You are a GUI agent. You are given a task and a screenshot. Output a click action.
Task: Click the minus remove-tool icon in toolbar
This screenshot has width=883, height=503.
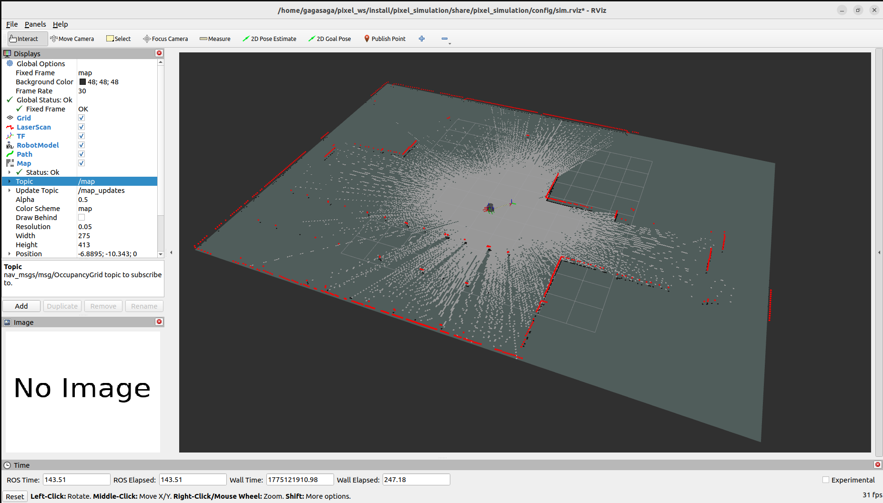[445, 39]
